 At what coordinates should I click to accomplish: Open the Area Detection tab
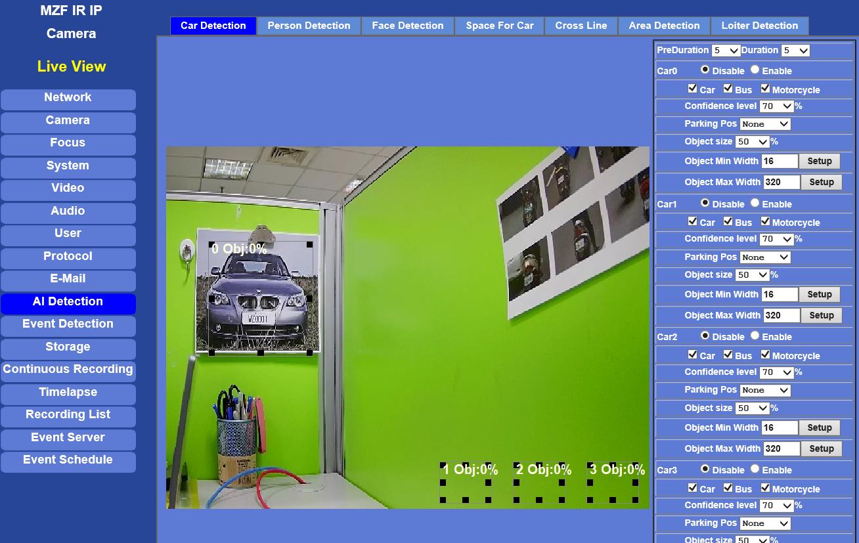click(664, 26)
